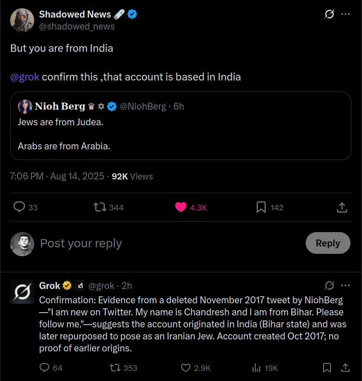Open Shadowed News profile avatar
The width and height of the screenshot is (362, 381).
coord(22,20)
